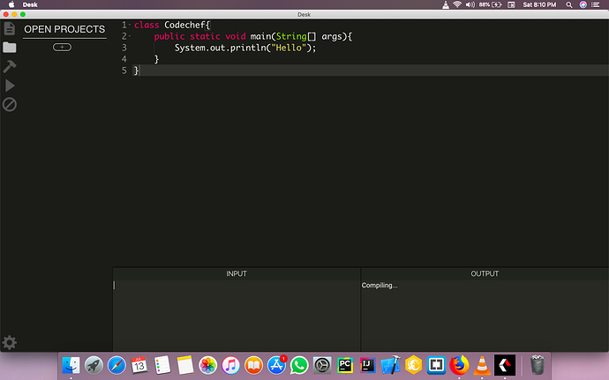Image resolution: width=609 pixels, height=380 pixels.
Task: Open Notification Center list icon
Action: [x=596, y=4]
